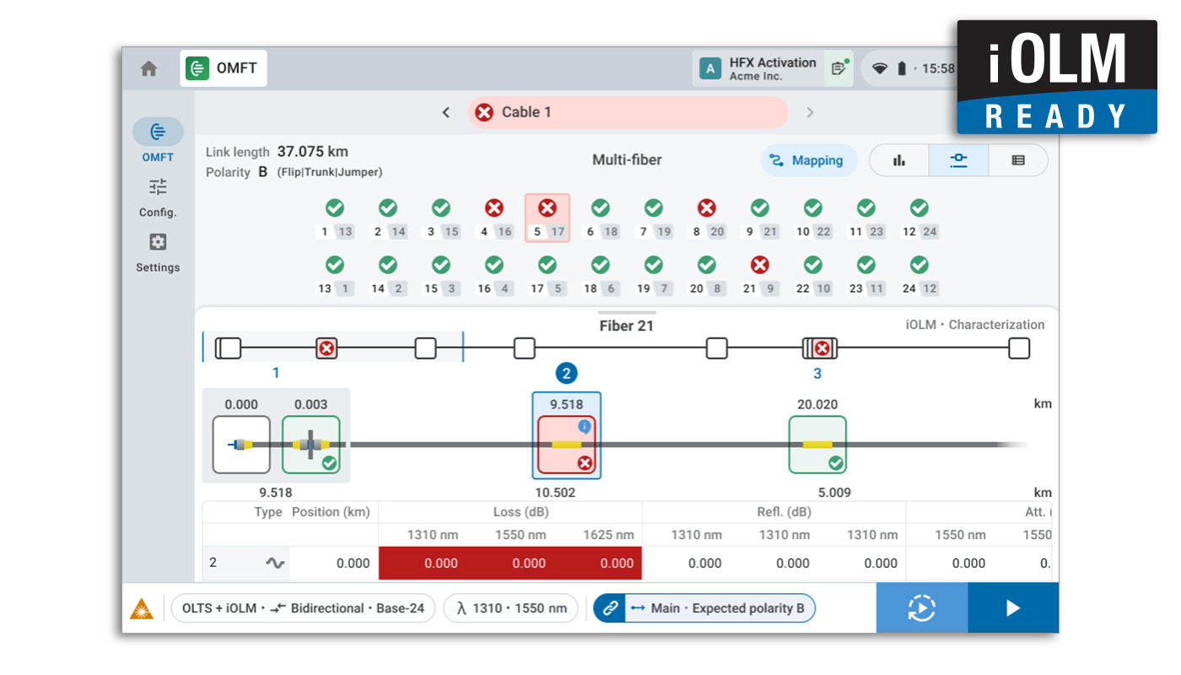
Task: Open the OMFT sidebar icon
Action: tap(158, 132)
